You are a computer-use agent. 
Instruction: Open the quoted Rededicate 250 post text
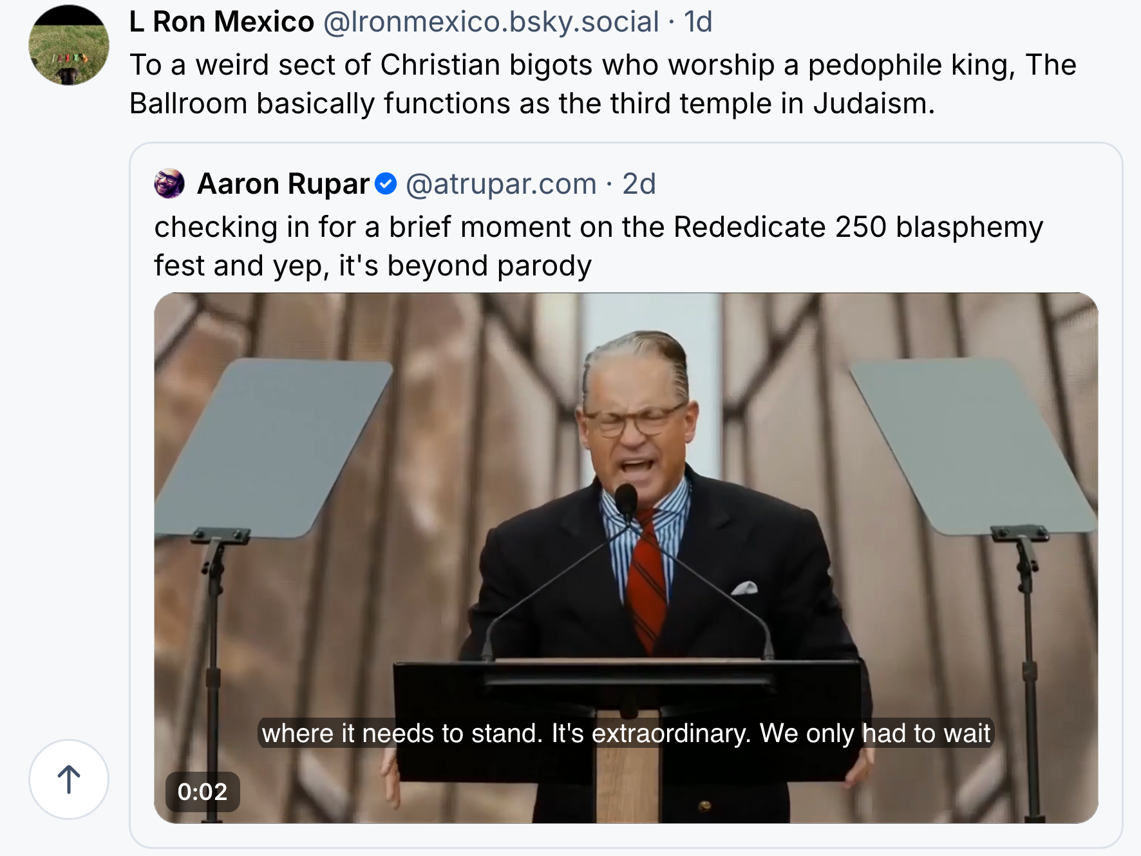598,247
